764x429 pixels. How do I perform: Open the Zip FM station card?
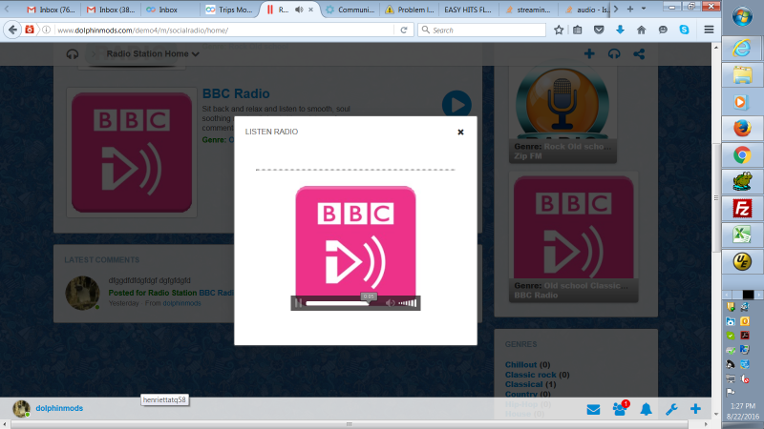point(562,113)
